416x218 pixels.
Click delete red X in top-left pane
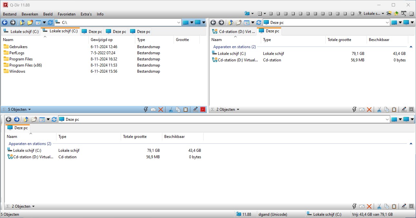pyautogui.click(x=161, y=109)
